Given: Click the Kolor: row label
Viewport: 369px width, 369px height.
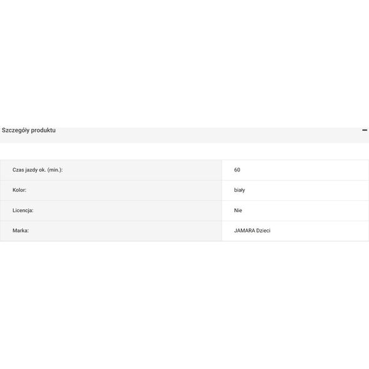Looking at the screenshot, I should click(19, 190).
